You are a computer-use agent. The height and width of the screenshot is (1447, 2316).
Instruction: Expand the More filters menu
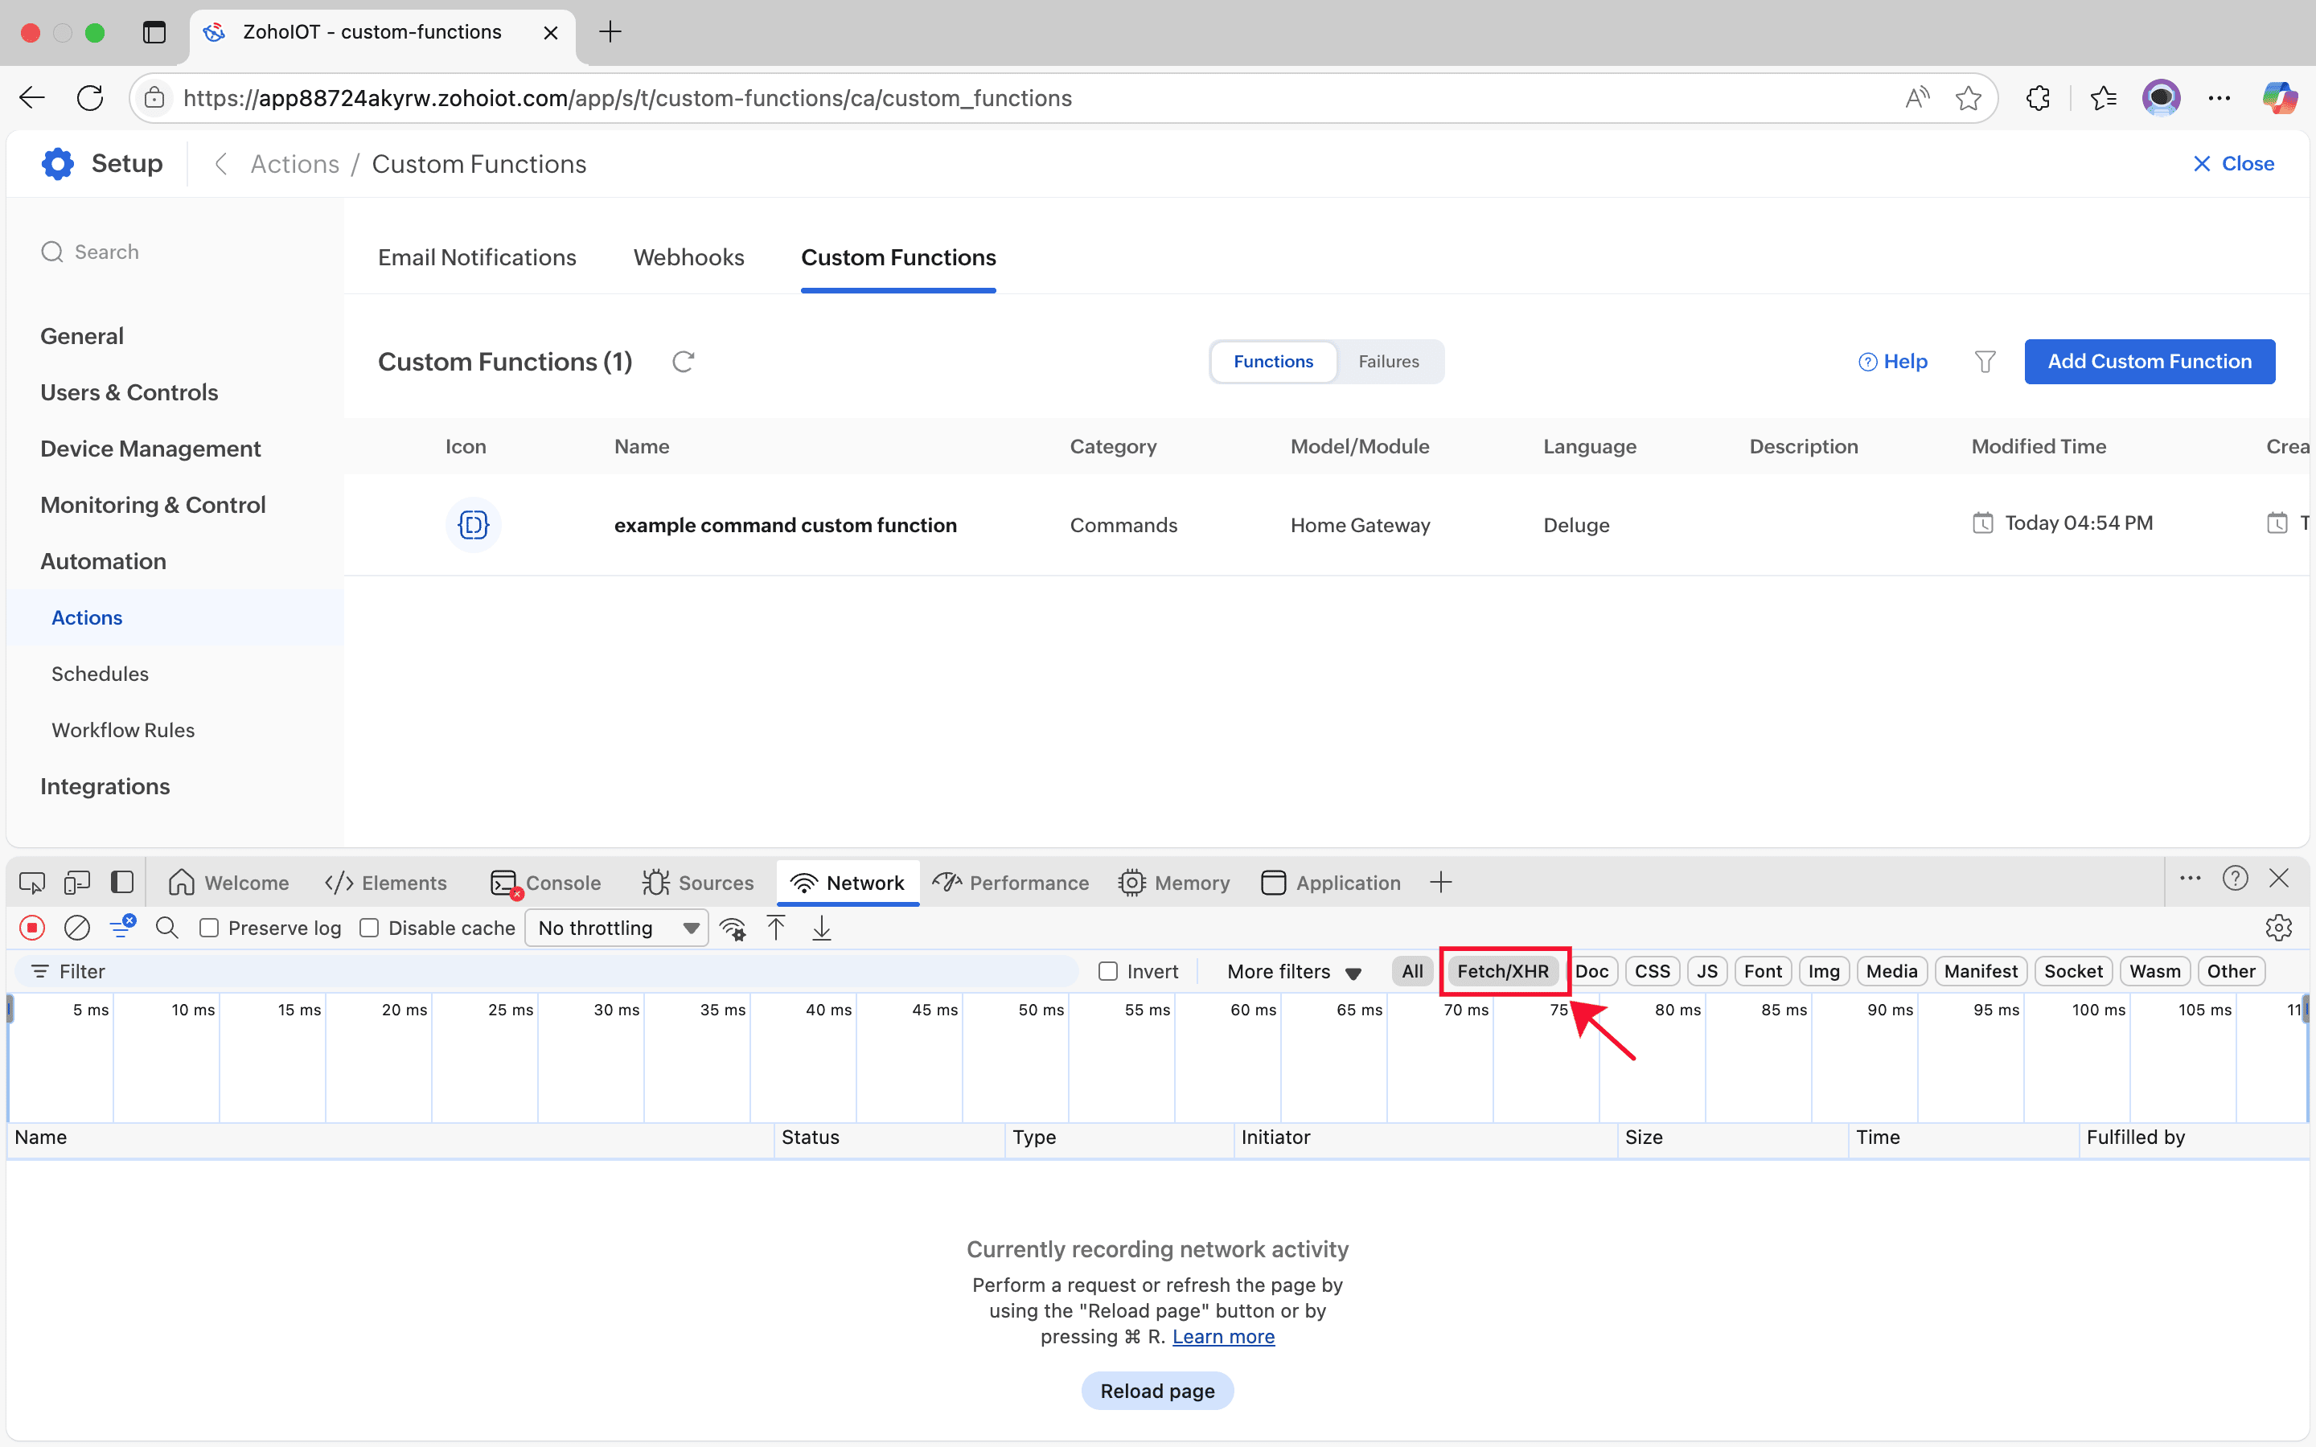click(x=1294, y=971)
